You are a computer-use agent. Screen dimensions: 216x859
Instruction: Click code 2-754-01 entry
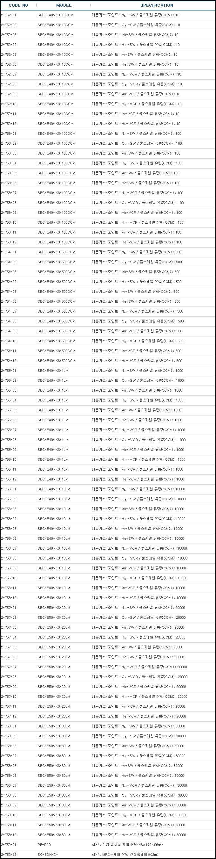click(8, 252)
